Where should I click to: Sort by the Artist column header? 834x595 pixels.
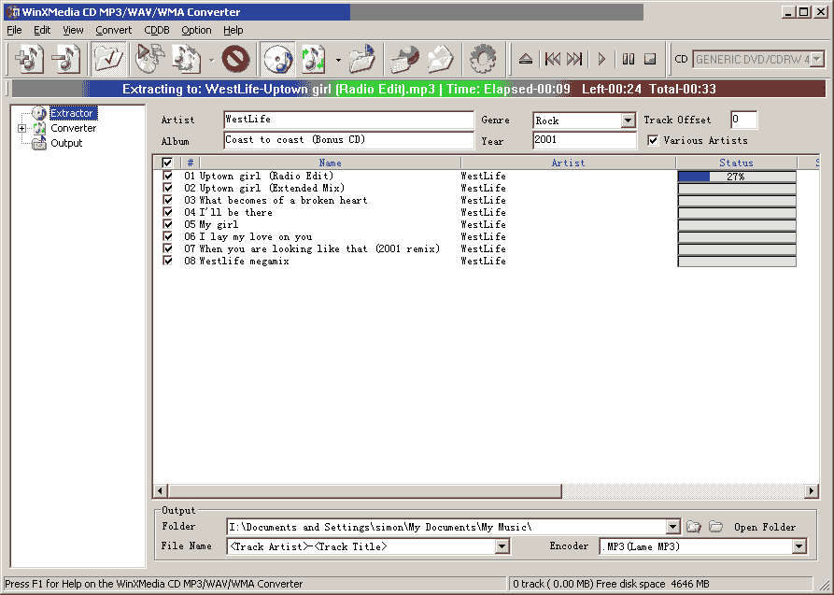(x=568, y=163)
